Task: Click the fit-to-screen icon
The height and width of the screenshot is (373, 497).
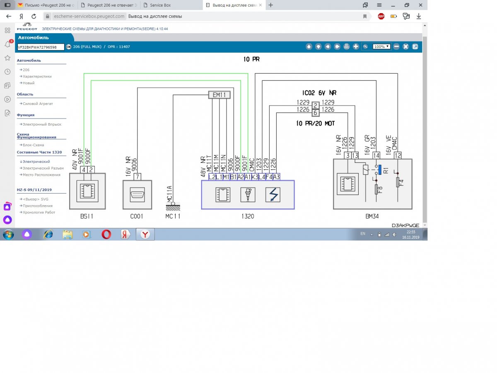Action: (x=406, y=47)
